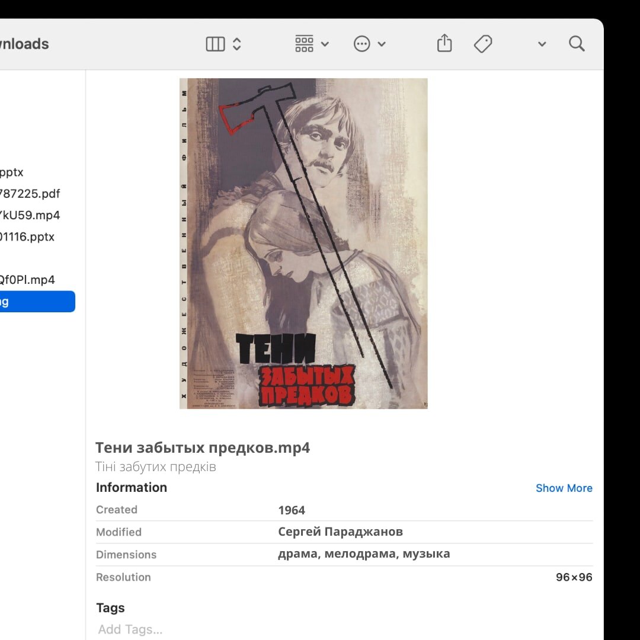The height and width of the screenshot is (640, 640).
Task: Select the file ending in Qf0Pl.mp4
Action: (27, 280)
